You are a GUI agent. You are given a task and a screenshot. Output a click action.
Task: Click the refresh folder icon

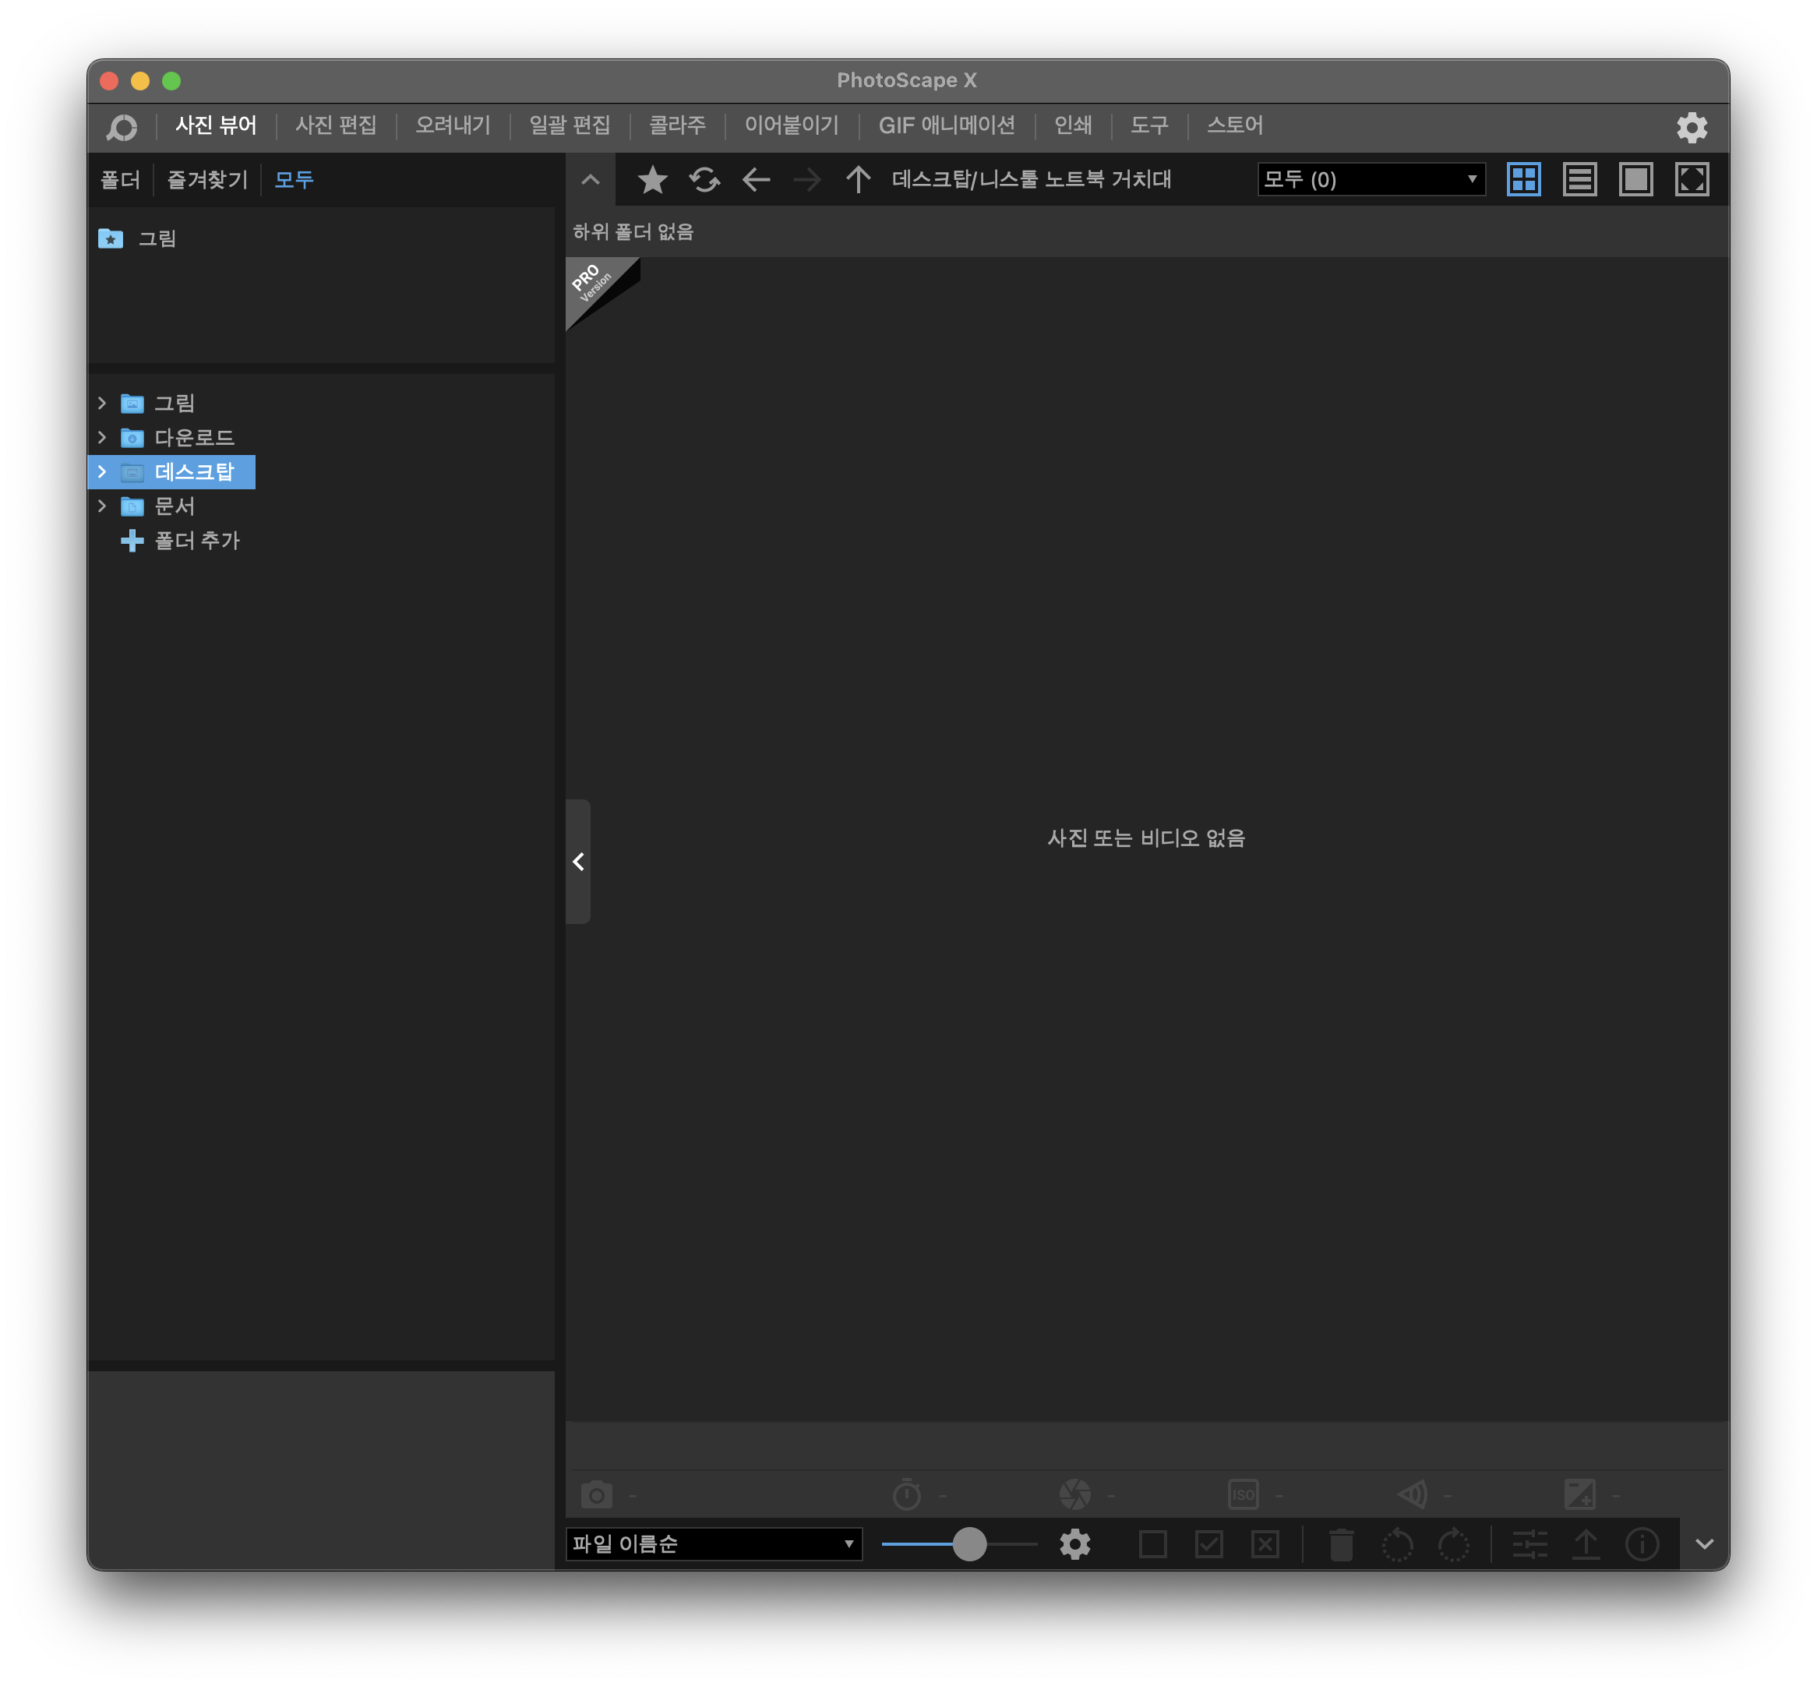[704, 180]
